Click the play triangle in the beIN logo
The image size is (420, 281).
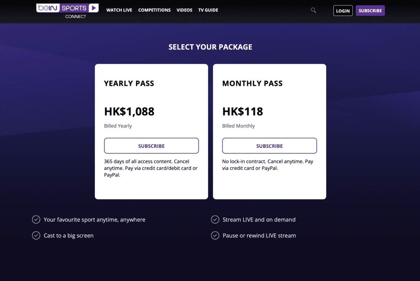93,8
